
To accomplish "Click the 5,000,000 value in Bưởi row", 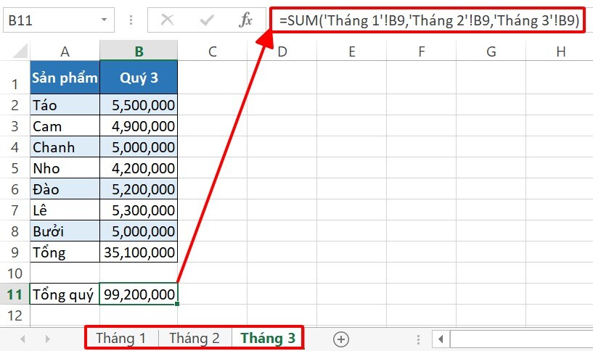I will [139, 231].
